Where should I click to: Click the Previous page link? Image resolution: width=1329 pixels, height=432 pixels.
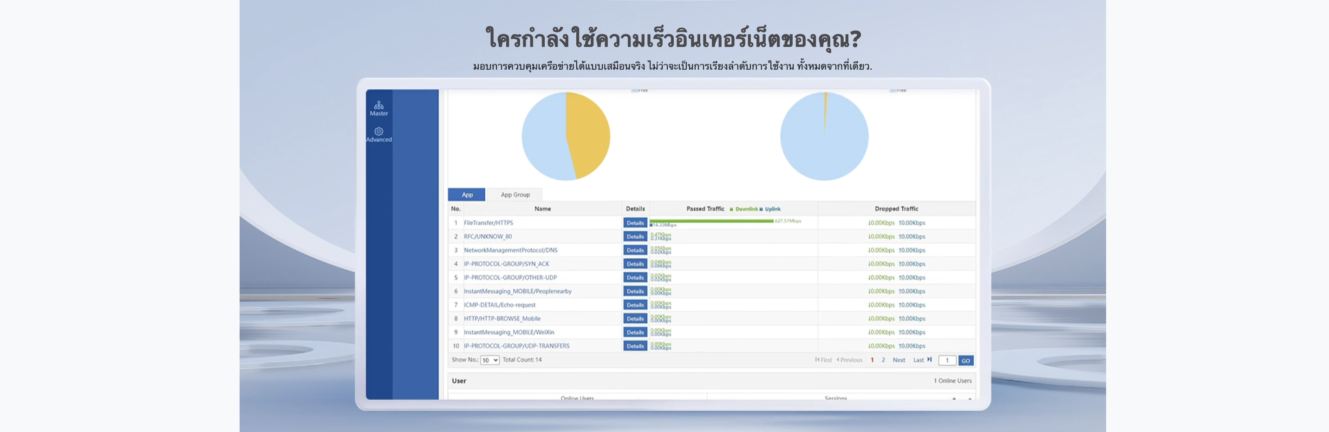click(850, 360)
